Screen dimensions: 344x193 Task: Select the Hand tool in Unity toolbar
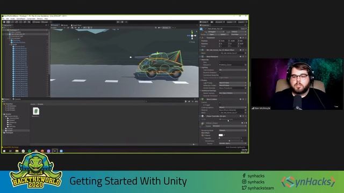tap(4, 22)
